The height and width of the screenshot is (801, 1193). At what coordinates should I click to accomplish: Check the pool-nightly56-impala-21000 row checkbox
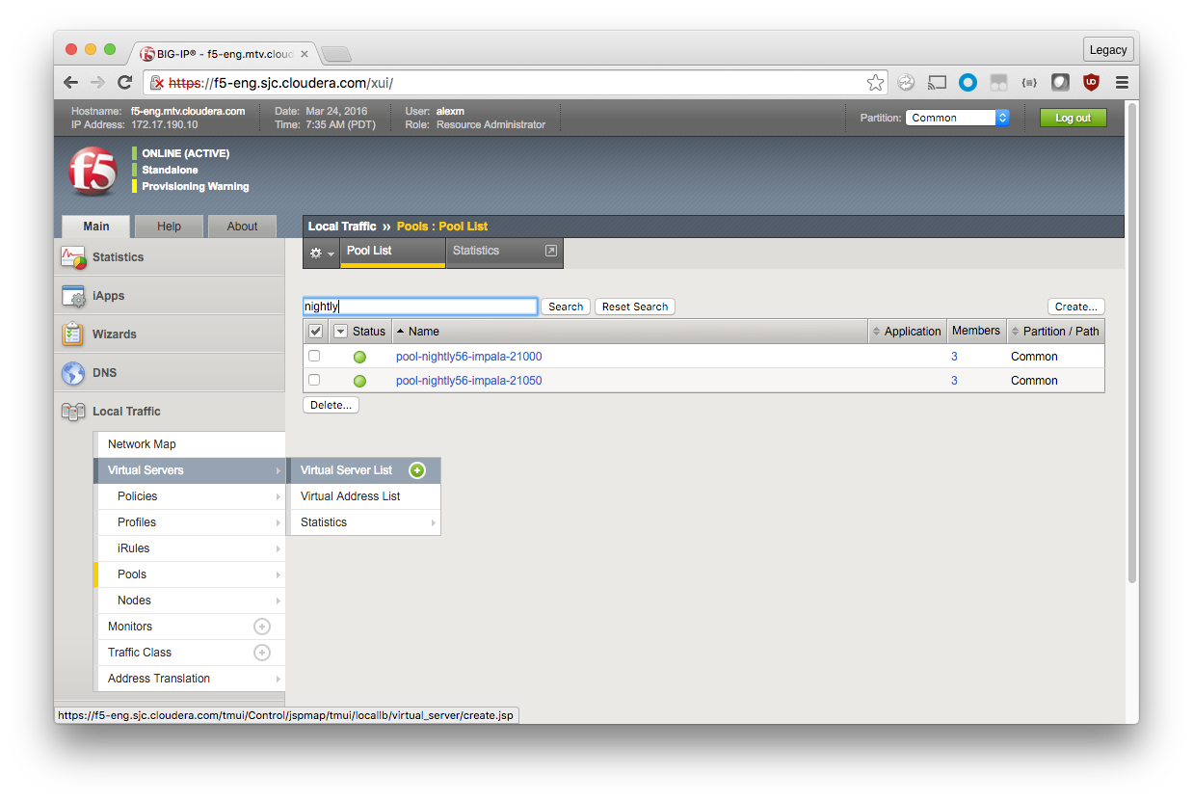[314, 357]
